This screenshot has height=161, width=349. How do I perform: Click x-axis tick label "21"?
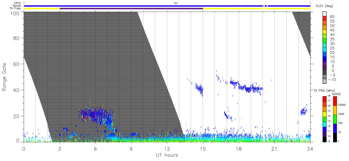(275, 149)
